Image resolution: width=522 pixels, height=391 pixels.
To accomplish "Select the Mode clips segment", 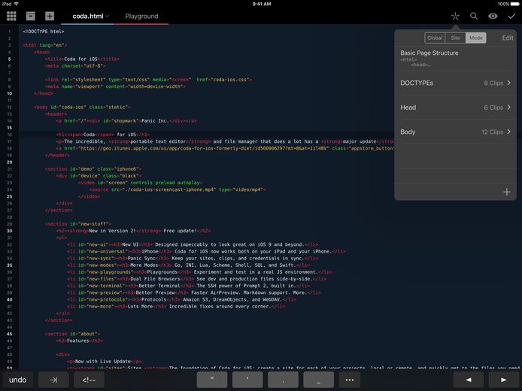I will pyautogui.click(x=475, y=38).
